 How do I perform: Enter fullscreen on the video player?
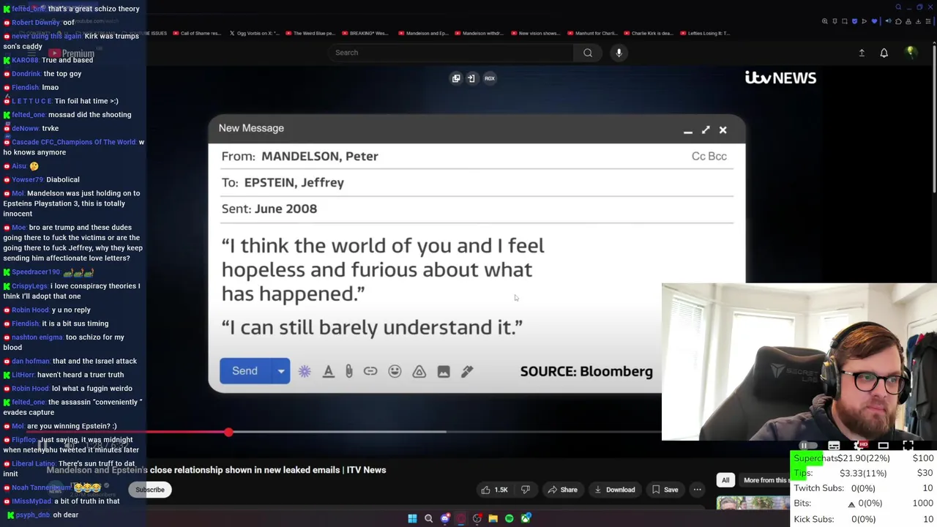[x=908, y=445]
